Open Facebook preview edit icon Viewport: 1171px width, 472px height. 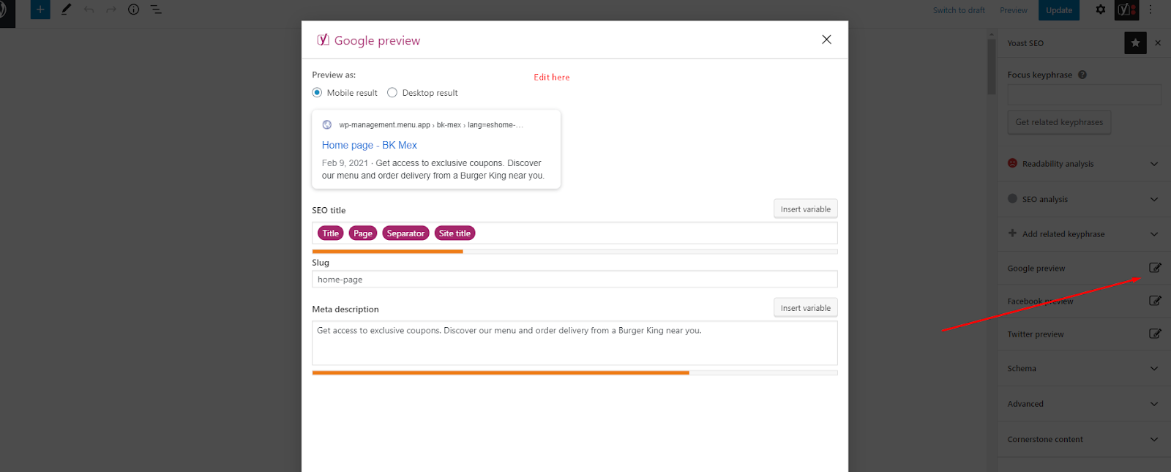pos(1155,301)
